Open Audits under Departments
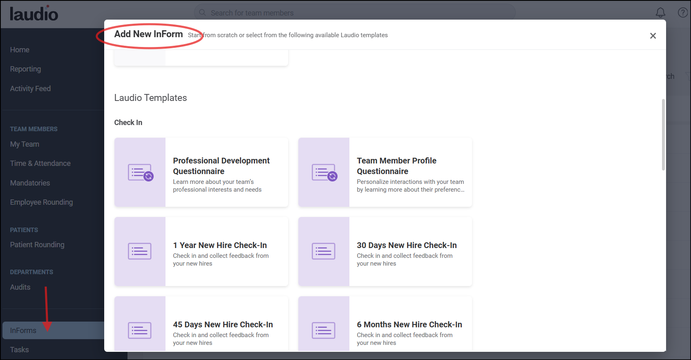The image size is (691, 360). 20,287
